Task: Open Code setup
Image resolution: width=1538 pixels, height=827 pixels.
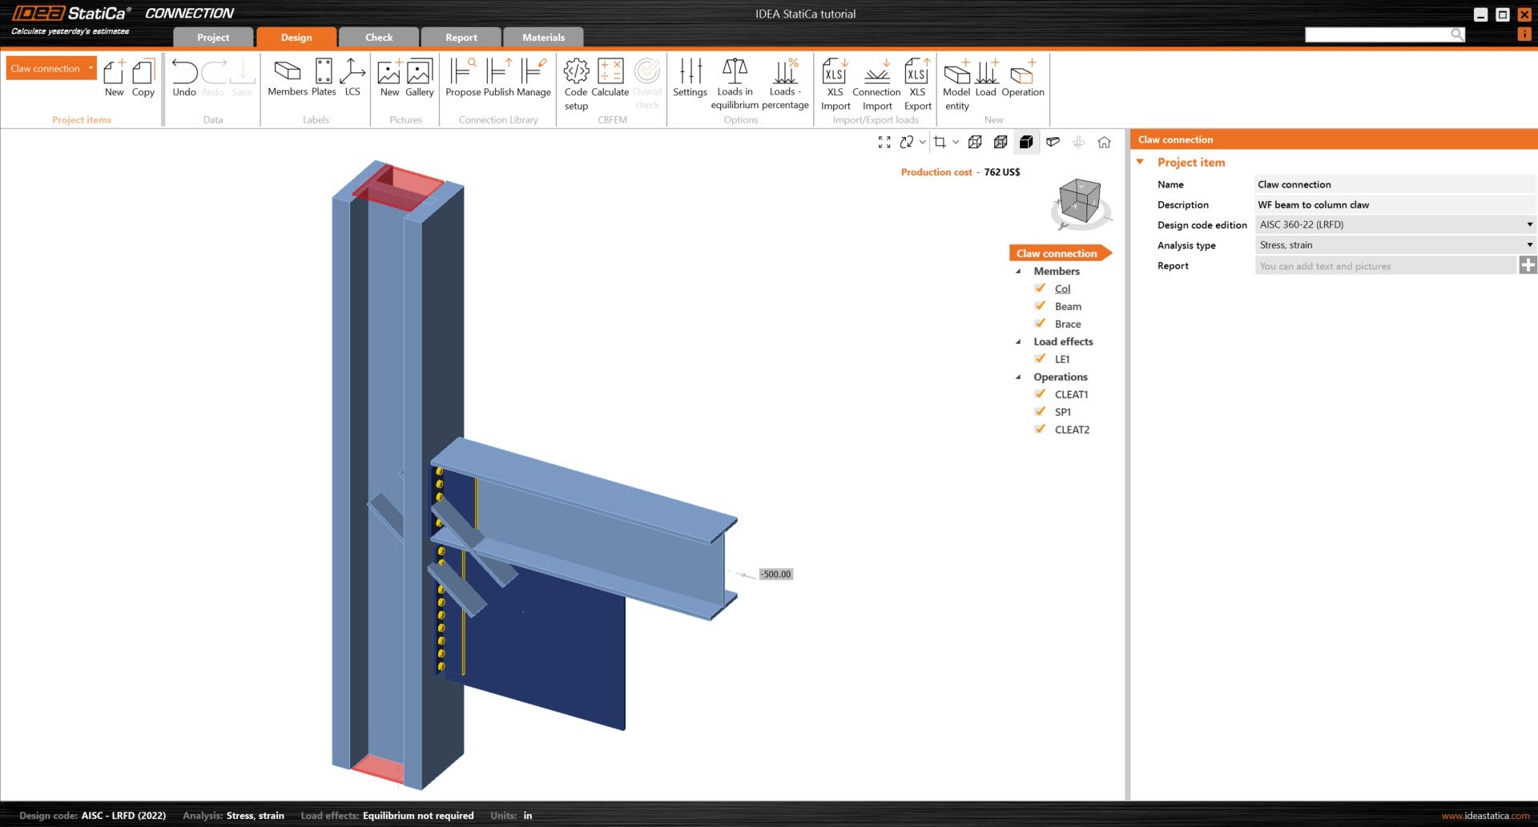Action: [575, 78]
